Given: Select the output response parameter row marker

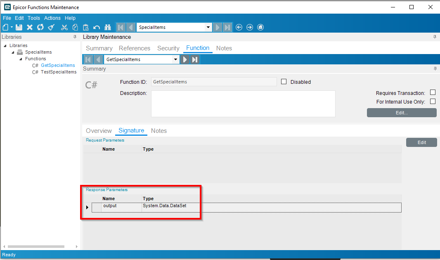Looking at the screenshot, I should click(x=87, y=207).
